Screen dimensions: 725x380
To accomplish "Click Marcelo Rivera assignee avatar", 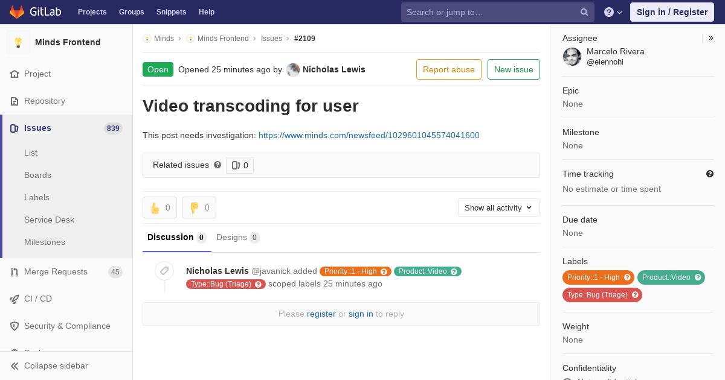I will (572, 57).
